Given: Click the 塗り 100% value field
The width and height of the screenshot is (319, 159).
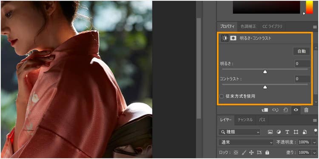Looking at the screenshot, I should [x=305, y=152].
